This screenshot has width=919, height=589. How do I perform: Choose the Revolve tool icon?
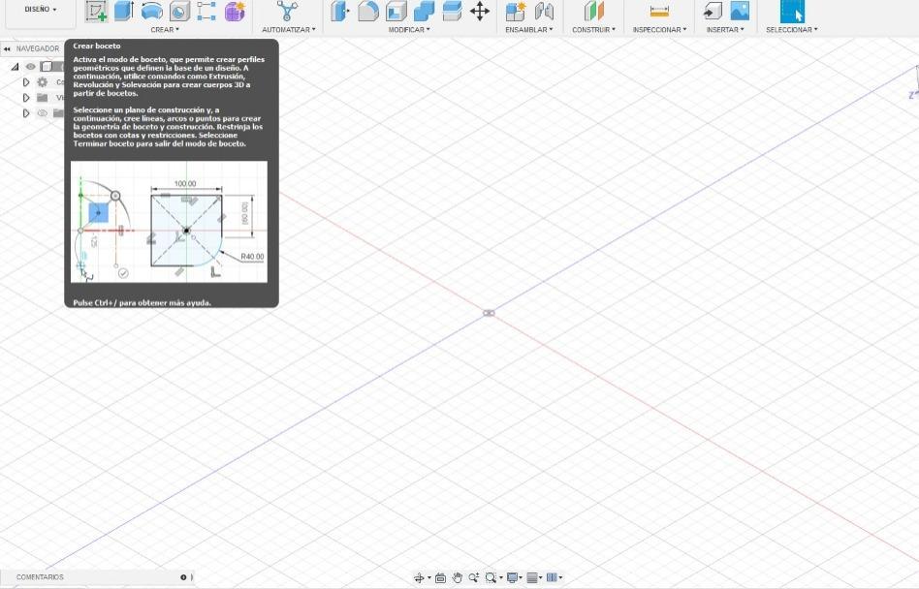pos(152,11)
